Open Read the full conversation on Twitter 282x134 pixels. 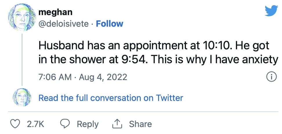click(111, 98)
